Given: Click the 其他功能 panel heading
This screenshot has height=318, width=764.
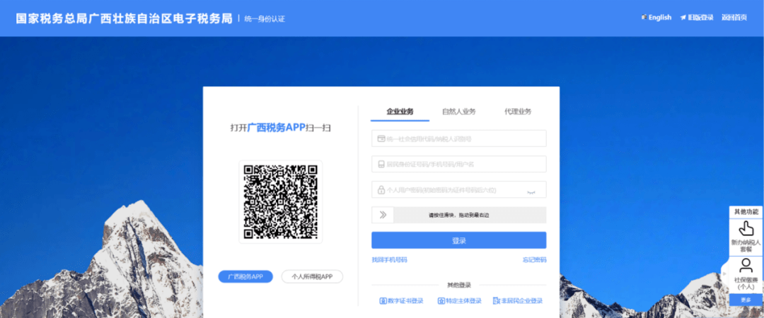Looking at the screenshot, I should 746,212.
